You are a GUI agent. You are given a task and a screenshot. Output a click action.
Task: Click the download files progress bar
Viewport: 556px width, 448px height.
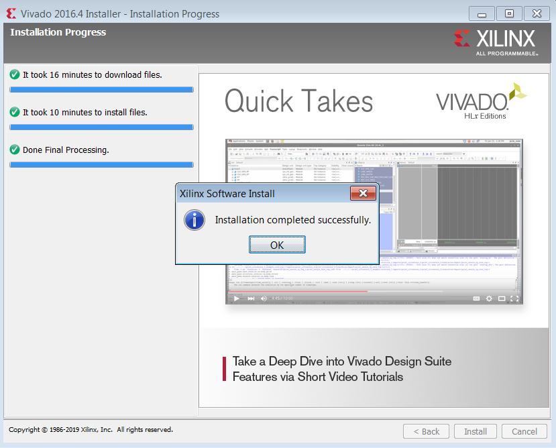pos(101,90)
